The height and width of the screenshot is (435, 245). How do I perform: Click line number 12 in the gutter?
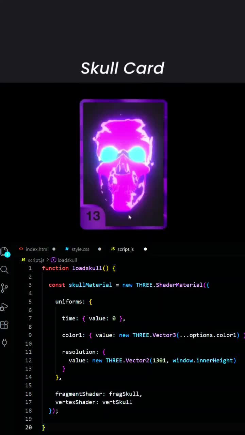coord(28,360)
